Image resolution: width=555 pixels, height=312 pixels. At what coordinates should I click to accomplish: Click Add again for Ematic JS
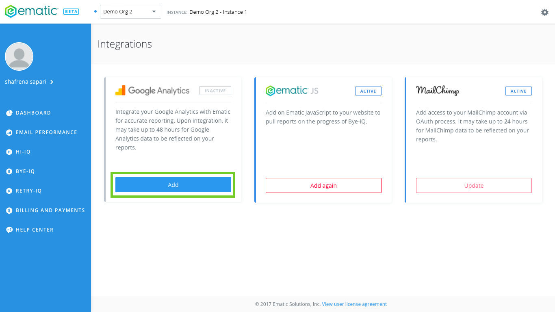click(x=323, y=185)
